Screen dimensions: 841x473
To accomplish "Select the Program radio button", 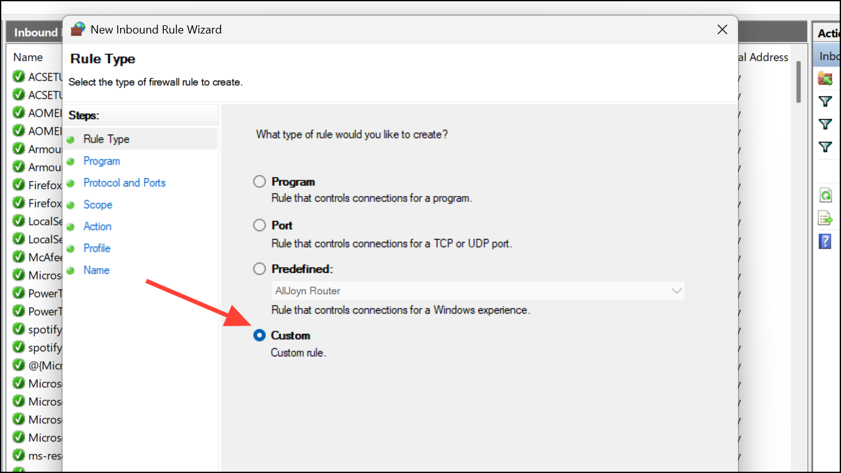I will pos(259,182).
